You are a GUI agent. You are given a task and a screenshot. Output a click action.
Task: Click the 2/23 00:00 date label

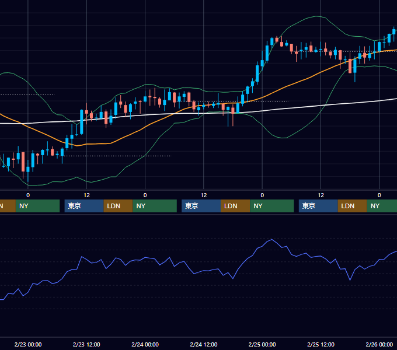tap(28, 344)
